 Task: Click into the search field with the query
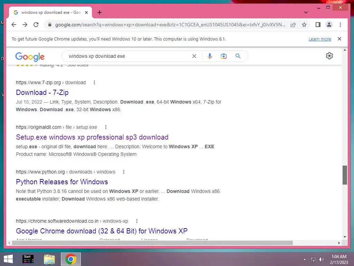[129, 56]
